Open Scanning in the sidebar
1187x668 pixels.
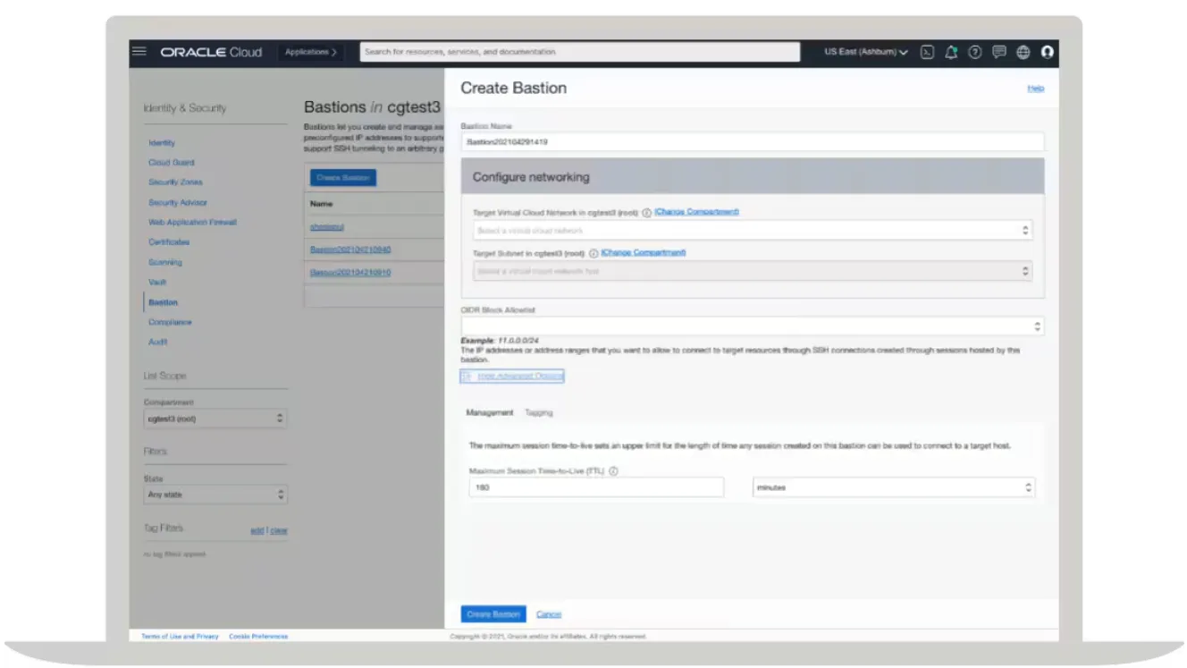[x=165, y=263]
